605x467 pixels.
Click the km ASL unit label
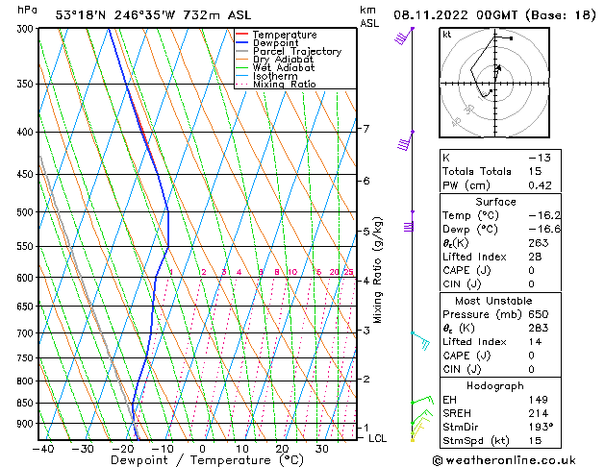click(369, 16)
